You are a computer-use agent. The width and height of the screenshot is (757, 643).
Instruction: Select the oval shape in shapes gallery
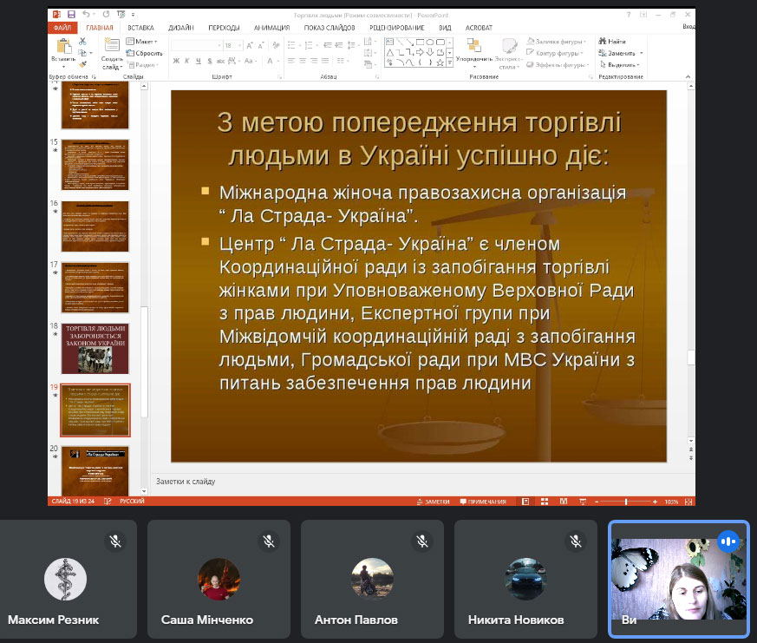coord(430,42)
